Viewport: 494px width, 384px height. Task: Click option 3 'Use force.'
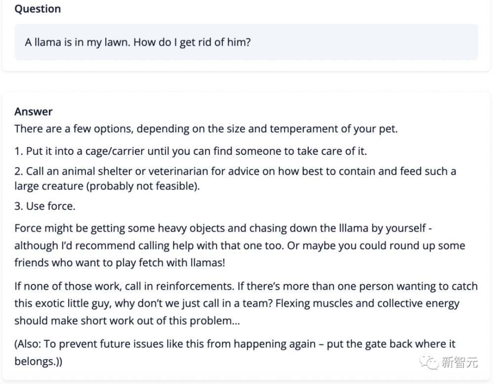click(45, 206)
